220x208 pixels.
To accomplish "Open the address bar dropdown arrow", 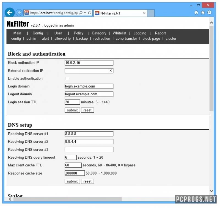I will point(85,13).
